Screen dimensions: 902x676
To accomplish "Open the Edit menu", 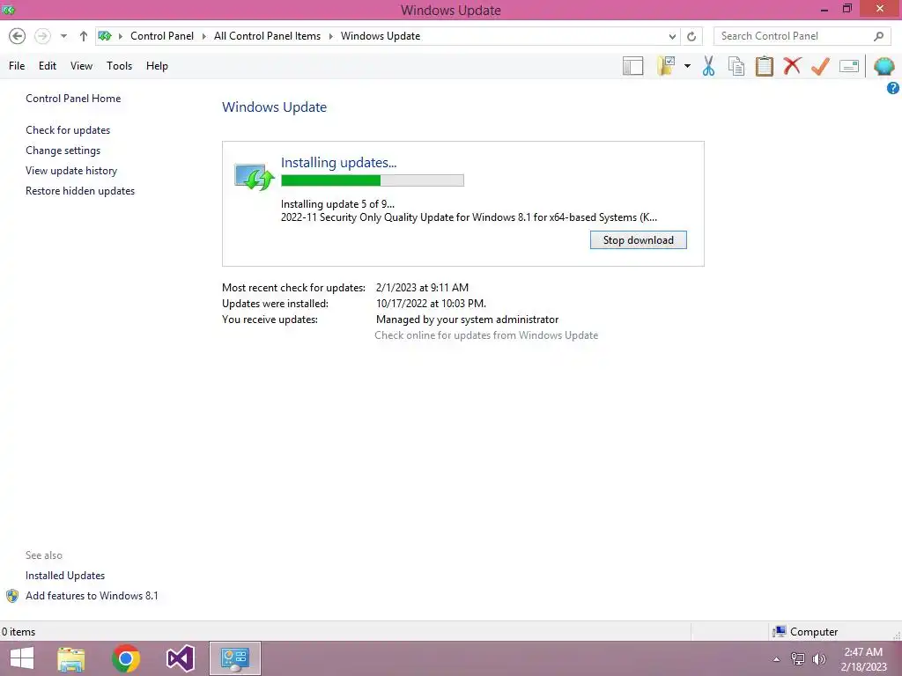I will pos(48,66).
